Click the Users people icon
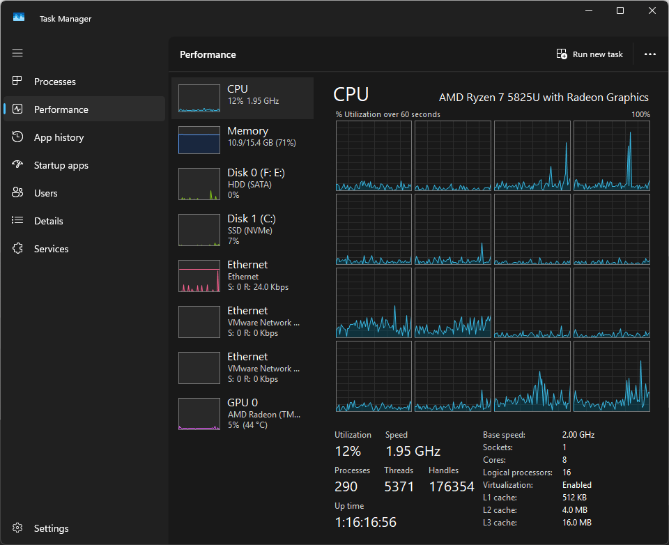Image resolution: width=669 pixels, height=545 pixels. click(17, 192)
